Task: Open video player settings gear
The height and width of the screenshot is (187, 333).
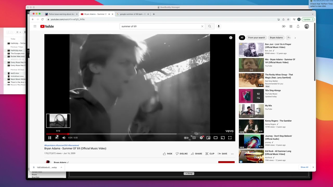Action: coord(201,138)
